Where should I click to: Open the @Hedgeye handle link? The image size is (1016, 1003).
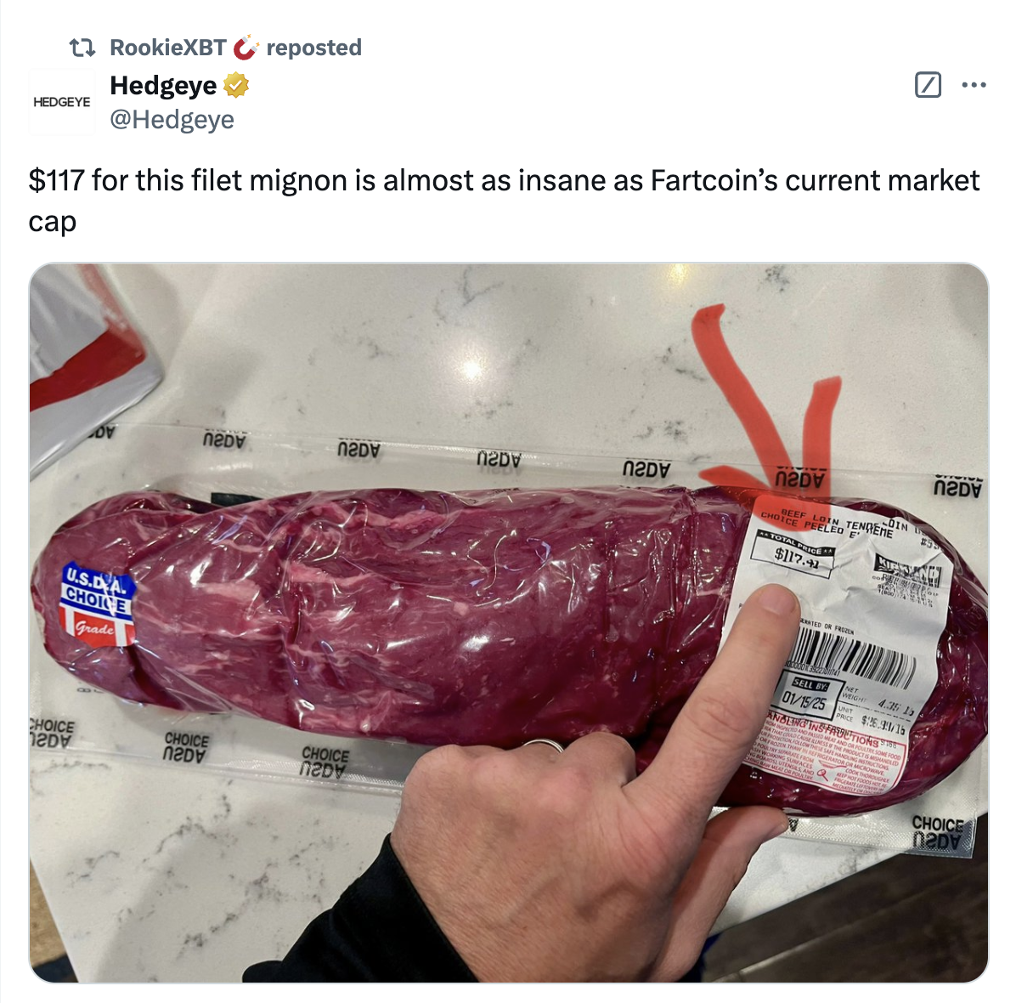pos(172,119)
